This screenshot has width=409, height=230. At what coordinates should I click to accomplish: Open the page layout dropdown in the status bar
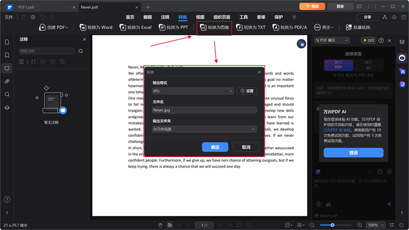point(289,225)
